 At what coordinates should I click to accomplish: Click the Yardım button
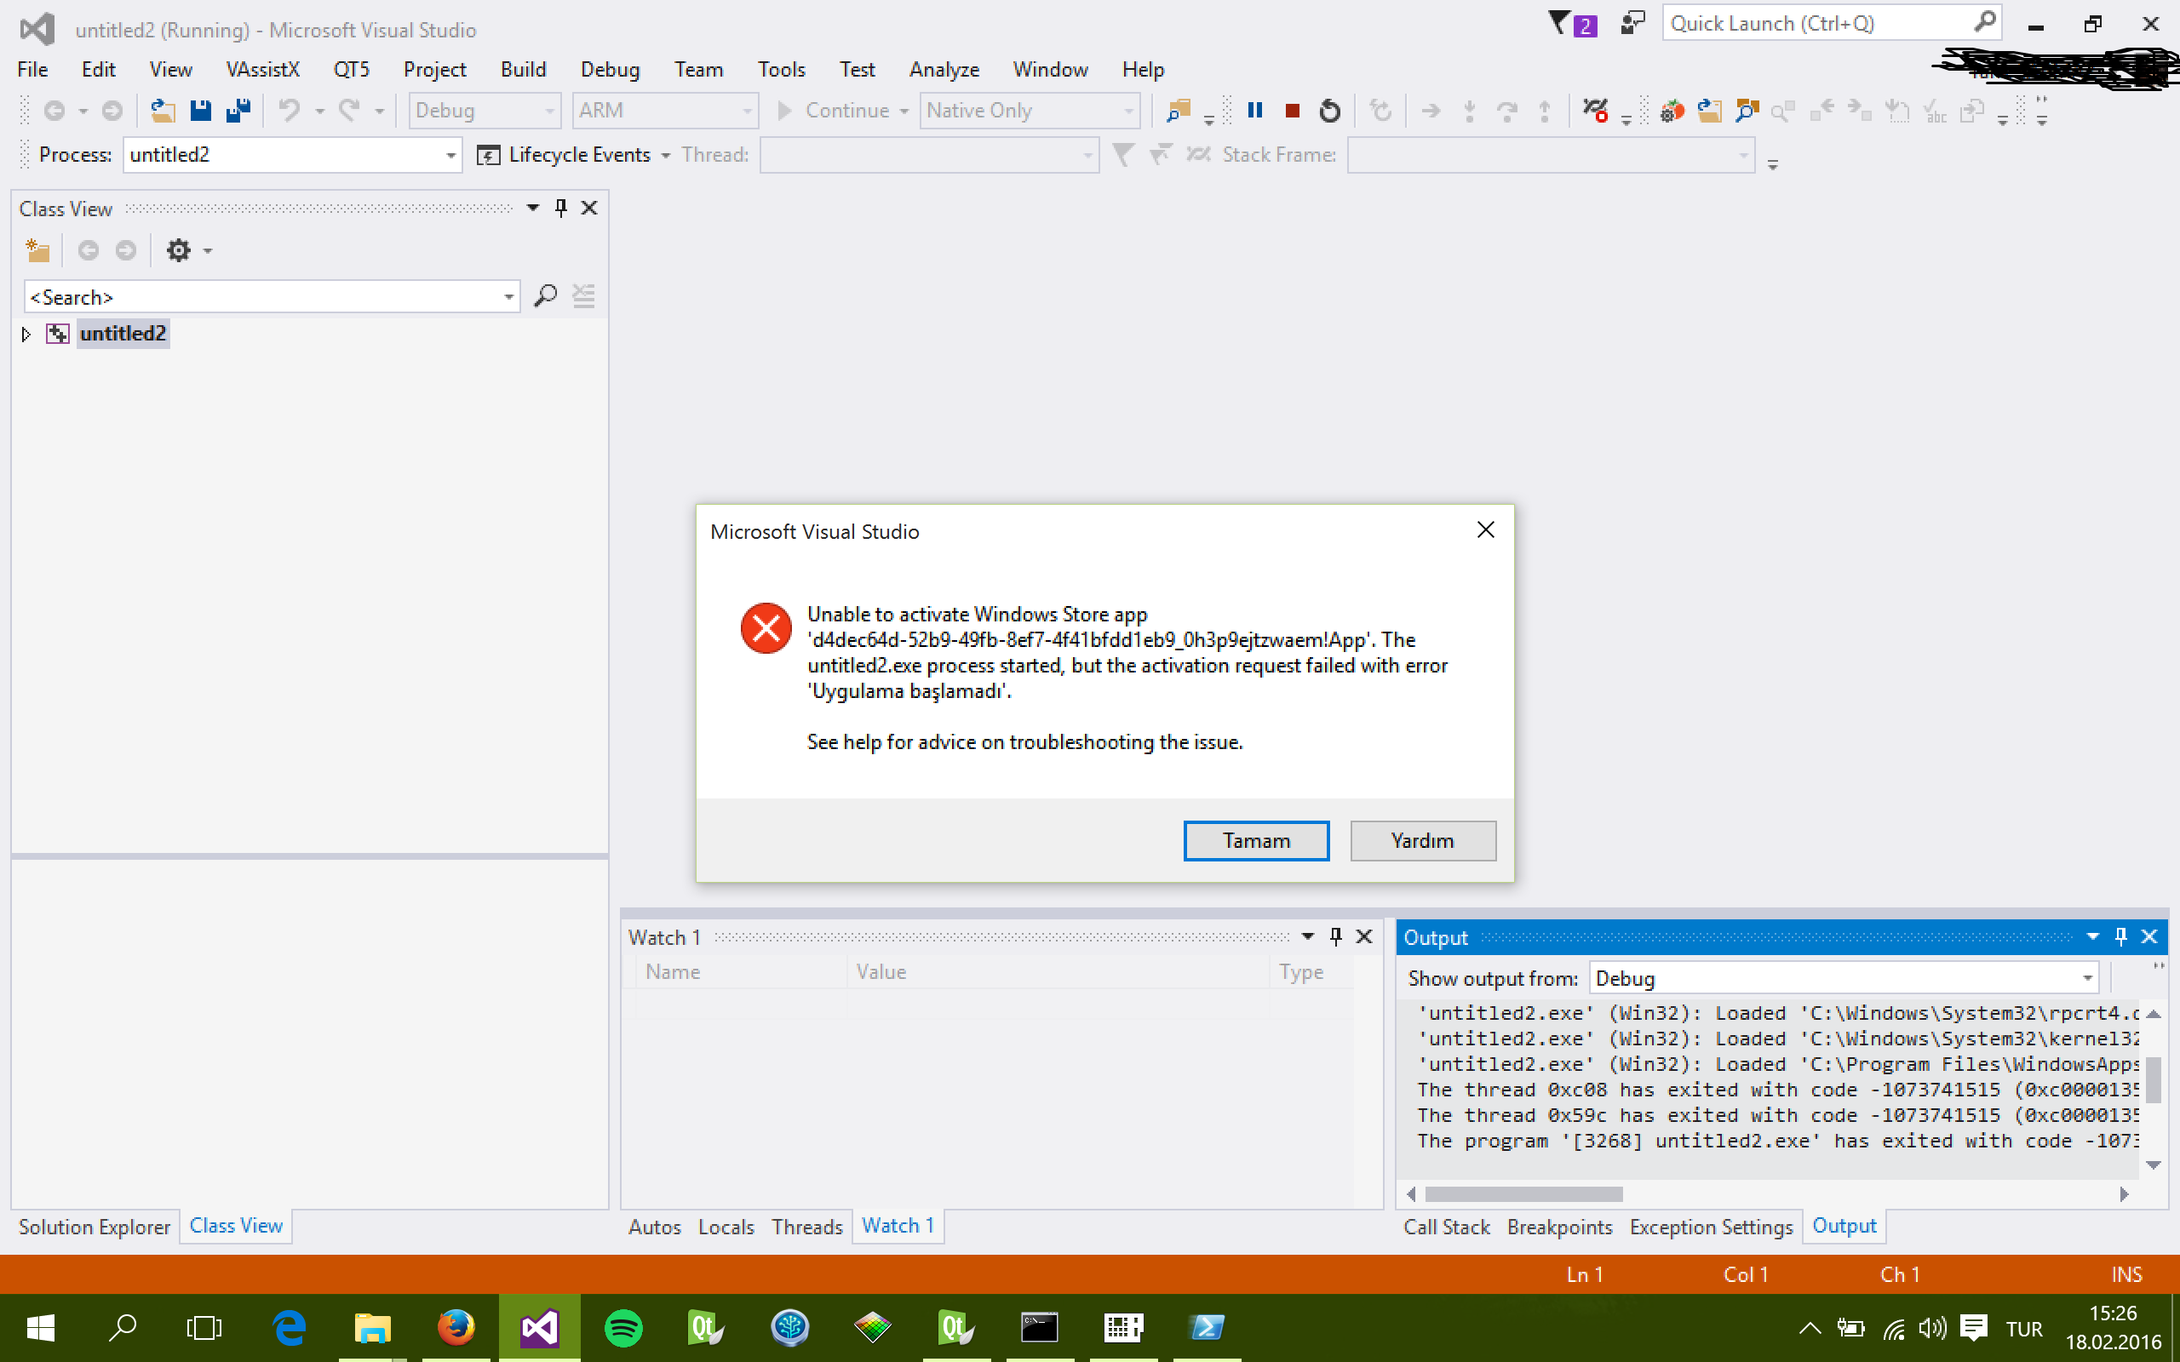pos(1422,840)
